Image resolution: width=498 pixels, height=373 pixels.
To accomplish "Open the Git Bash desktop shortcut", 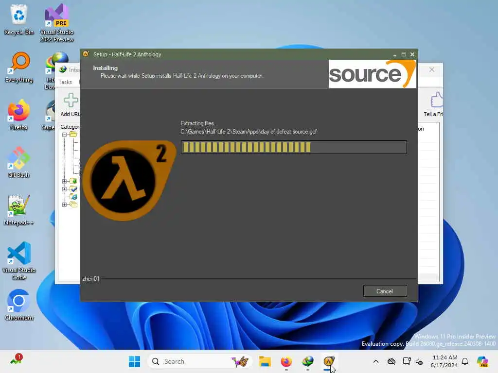I will (19, 162).
